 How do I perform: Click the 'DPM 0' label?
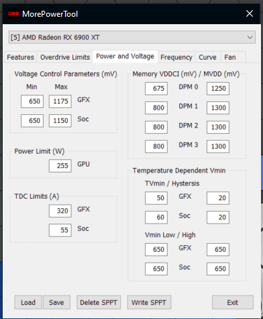pos(189,87)
